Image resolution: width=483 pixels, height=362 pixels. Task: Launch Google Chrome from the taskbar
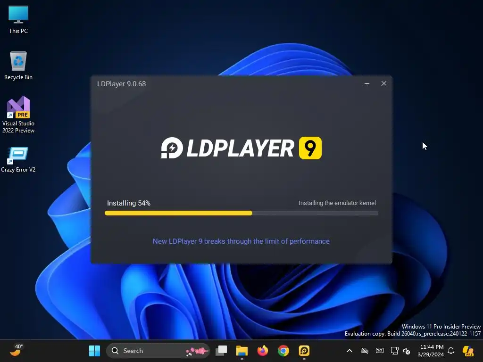click(283, 351)
